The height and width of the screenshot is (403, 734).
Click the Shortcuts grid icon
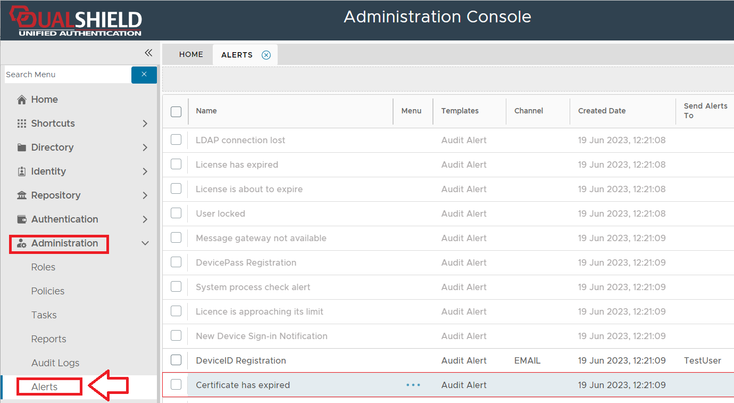(x=22, y=124)
